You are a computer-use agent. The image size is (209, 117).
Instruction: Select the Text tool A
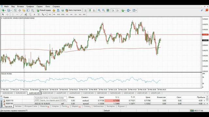point(34,14)
